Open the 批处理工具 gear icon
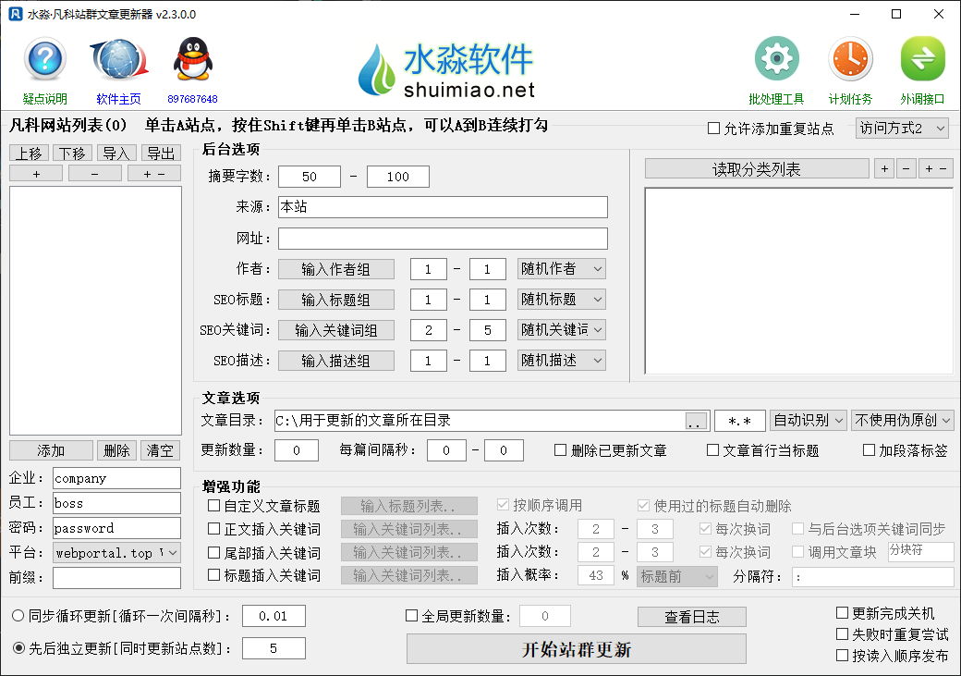Viewport: 961px width, 676px height. (776, 59)
